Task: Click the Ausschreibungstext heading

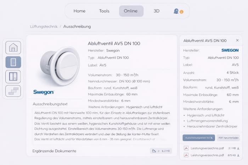Action: pos(50,104)
